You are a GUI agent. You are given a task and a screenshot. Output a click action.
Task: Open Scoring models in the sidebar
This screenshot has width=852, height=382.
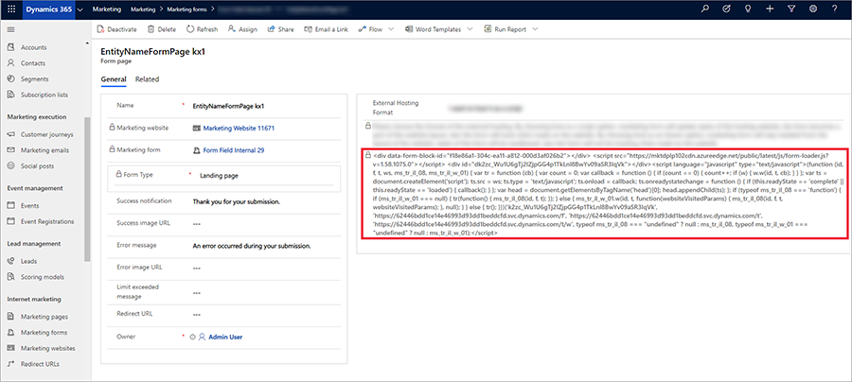pyautogui.click(x=42, y=277)
